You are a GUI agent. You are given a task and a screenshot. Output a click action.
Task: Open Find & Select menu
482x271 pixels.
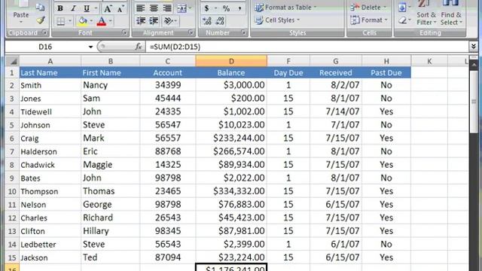point(451,13)
